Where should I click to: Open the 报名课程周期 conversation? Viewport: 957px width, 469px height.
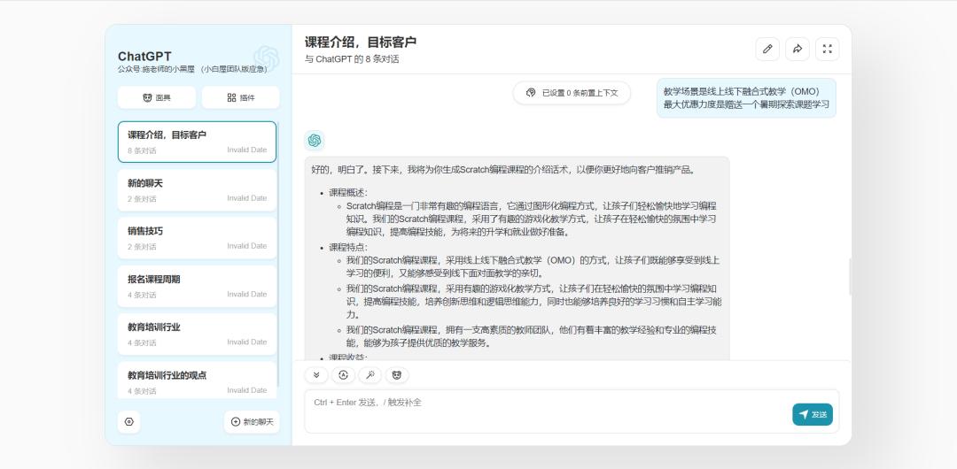[x=197, y=287]
